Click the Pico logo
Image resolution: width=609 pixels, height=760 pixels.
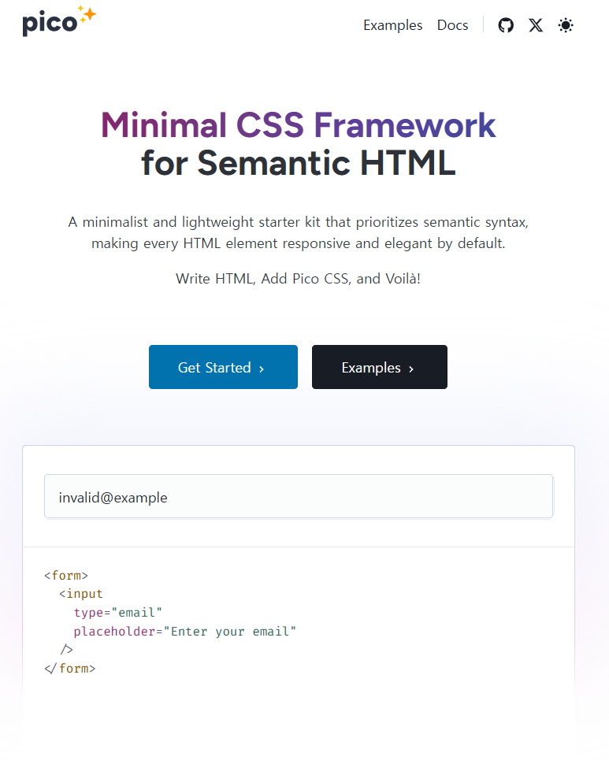click(x=59, y=21)
